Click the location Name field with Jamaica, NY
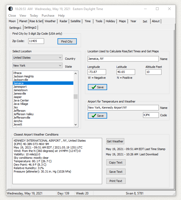The width and height of the screenshot is (181, 200). (123, 59)
